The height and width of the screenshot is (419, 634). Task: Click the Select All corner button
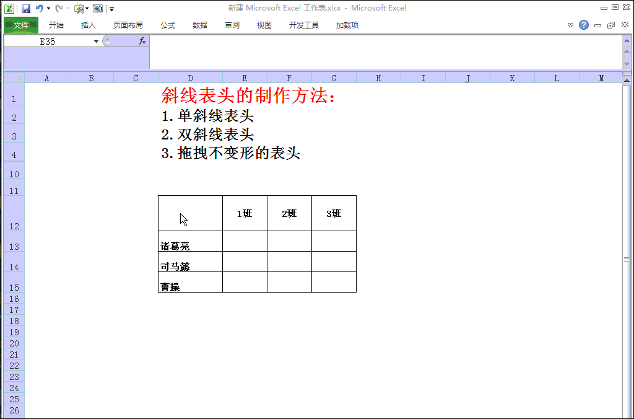(15, 77)
